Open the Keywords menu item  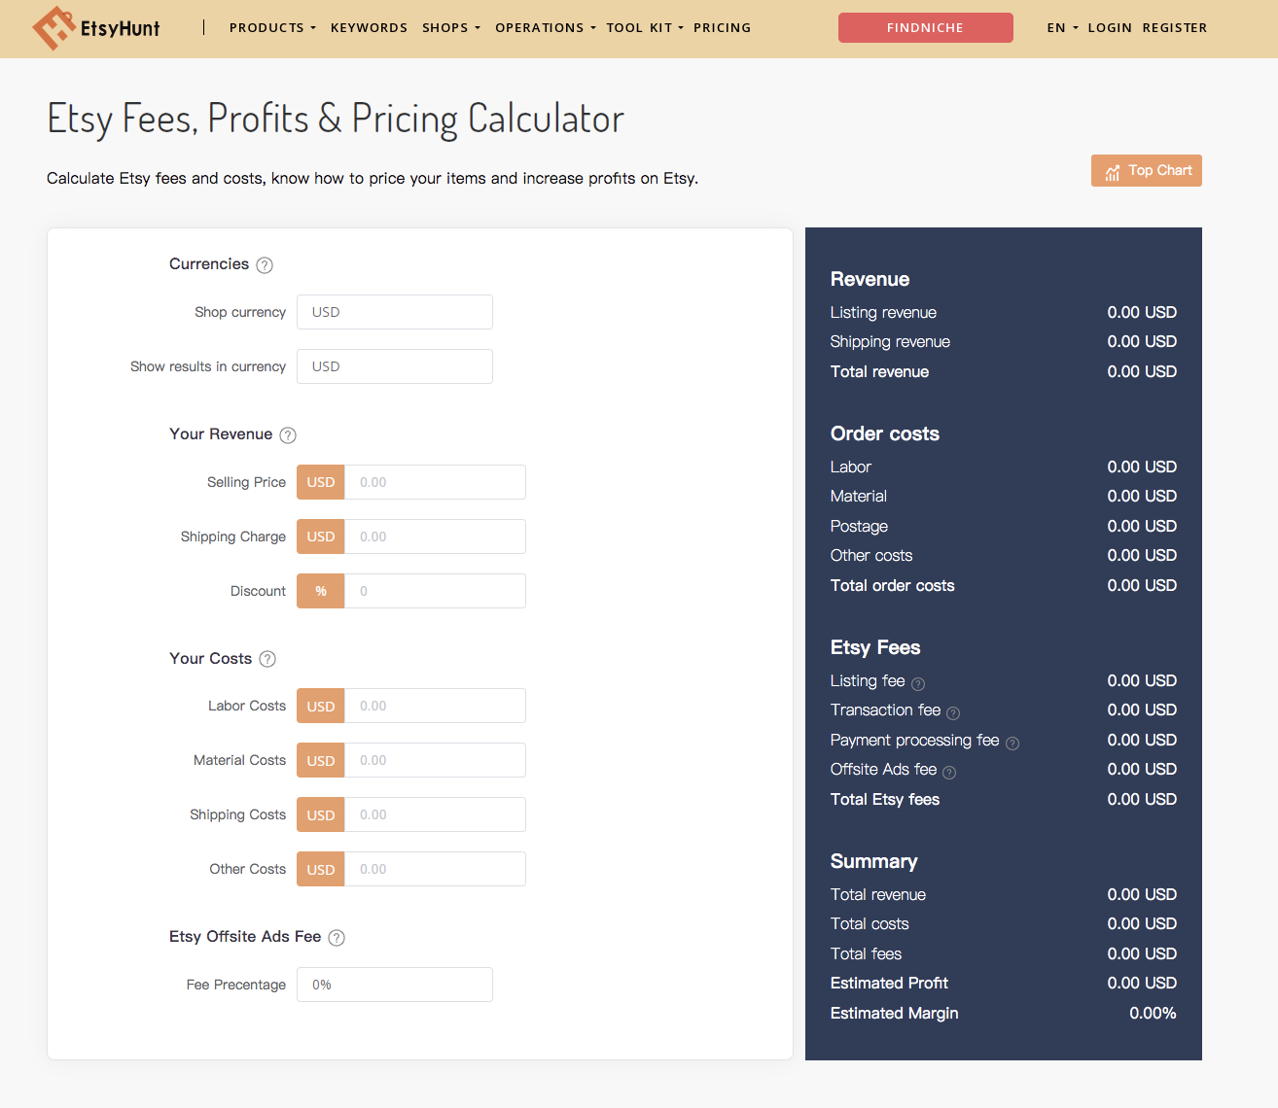(369, 28)
